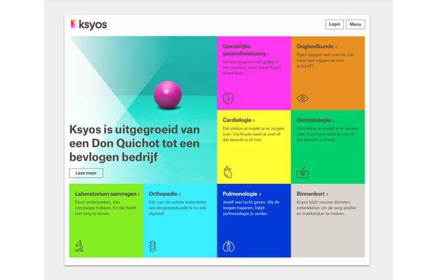Click text 'Eén van de oudste onderdelen'

(177, 202)
